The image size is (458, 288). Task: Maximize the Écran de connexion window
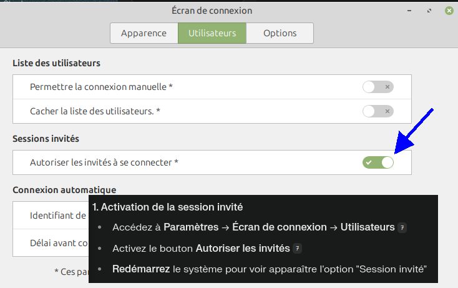tap(429, 11)
